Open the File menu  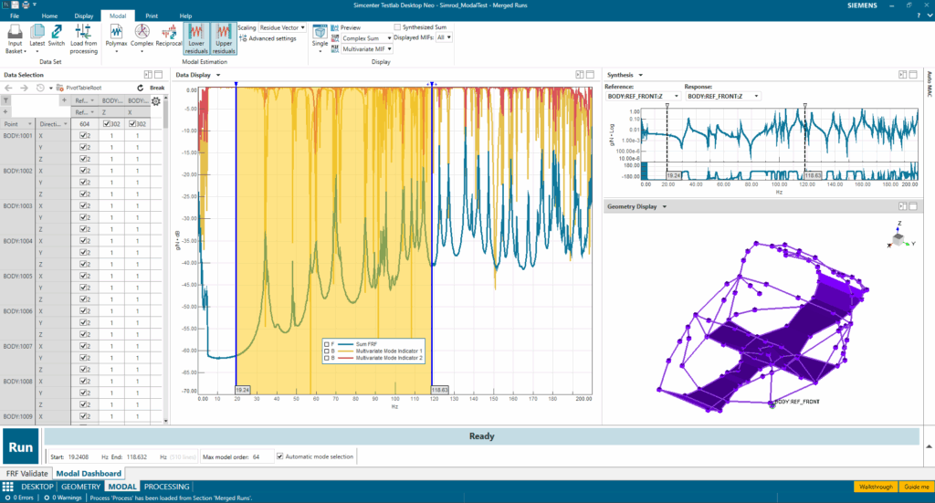click(x=15, y=16)
